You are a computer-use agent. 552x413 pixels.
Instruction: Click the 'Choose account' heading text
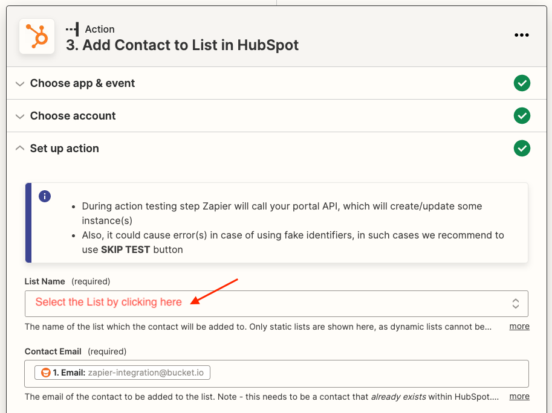point(73,116)
